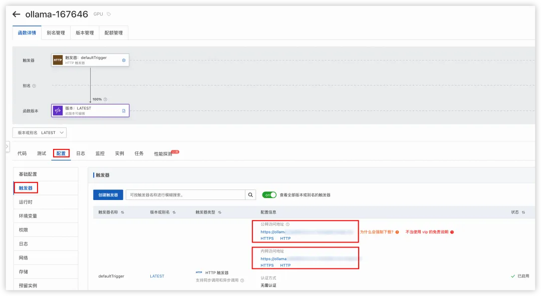The width and height of the screenshot is (541, 296).
Task: Select 日志 in config sidebar
Action: [46, 244]
